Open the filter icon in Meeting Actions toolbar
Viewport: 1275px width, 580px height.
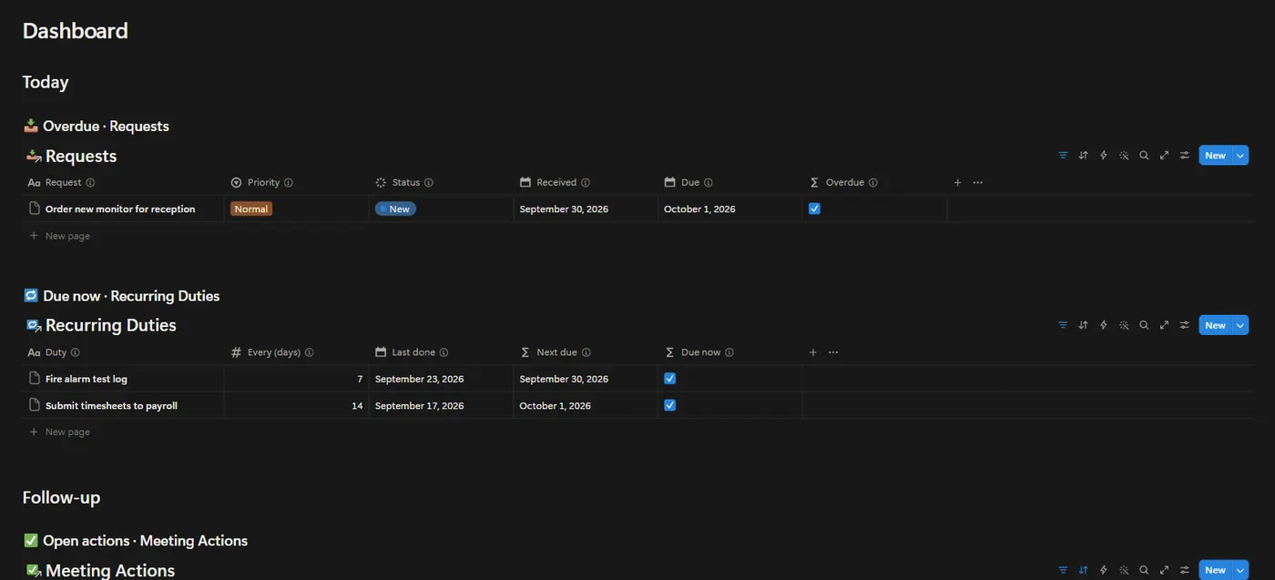pos(1063,570)
